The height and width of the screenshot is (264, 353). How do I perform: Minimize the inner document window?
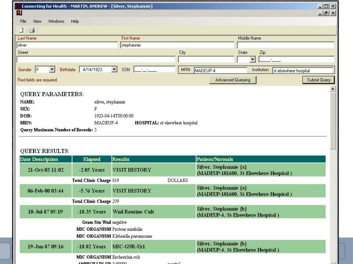[x=321, y=13]
